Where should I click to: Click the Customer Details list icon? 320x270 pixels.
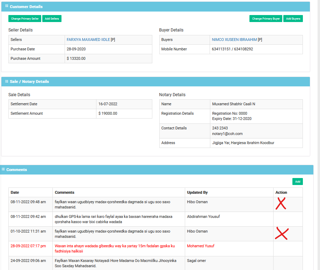click(x=7, y=6)
